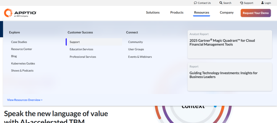Click the Contact Us speech bubble icon
Image resolution: width=277 pixels, height=123 pixels.
coord(195,3)
